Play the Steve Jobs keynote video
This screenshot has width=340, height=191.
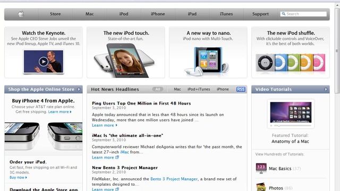click(x=44, y=62)
